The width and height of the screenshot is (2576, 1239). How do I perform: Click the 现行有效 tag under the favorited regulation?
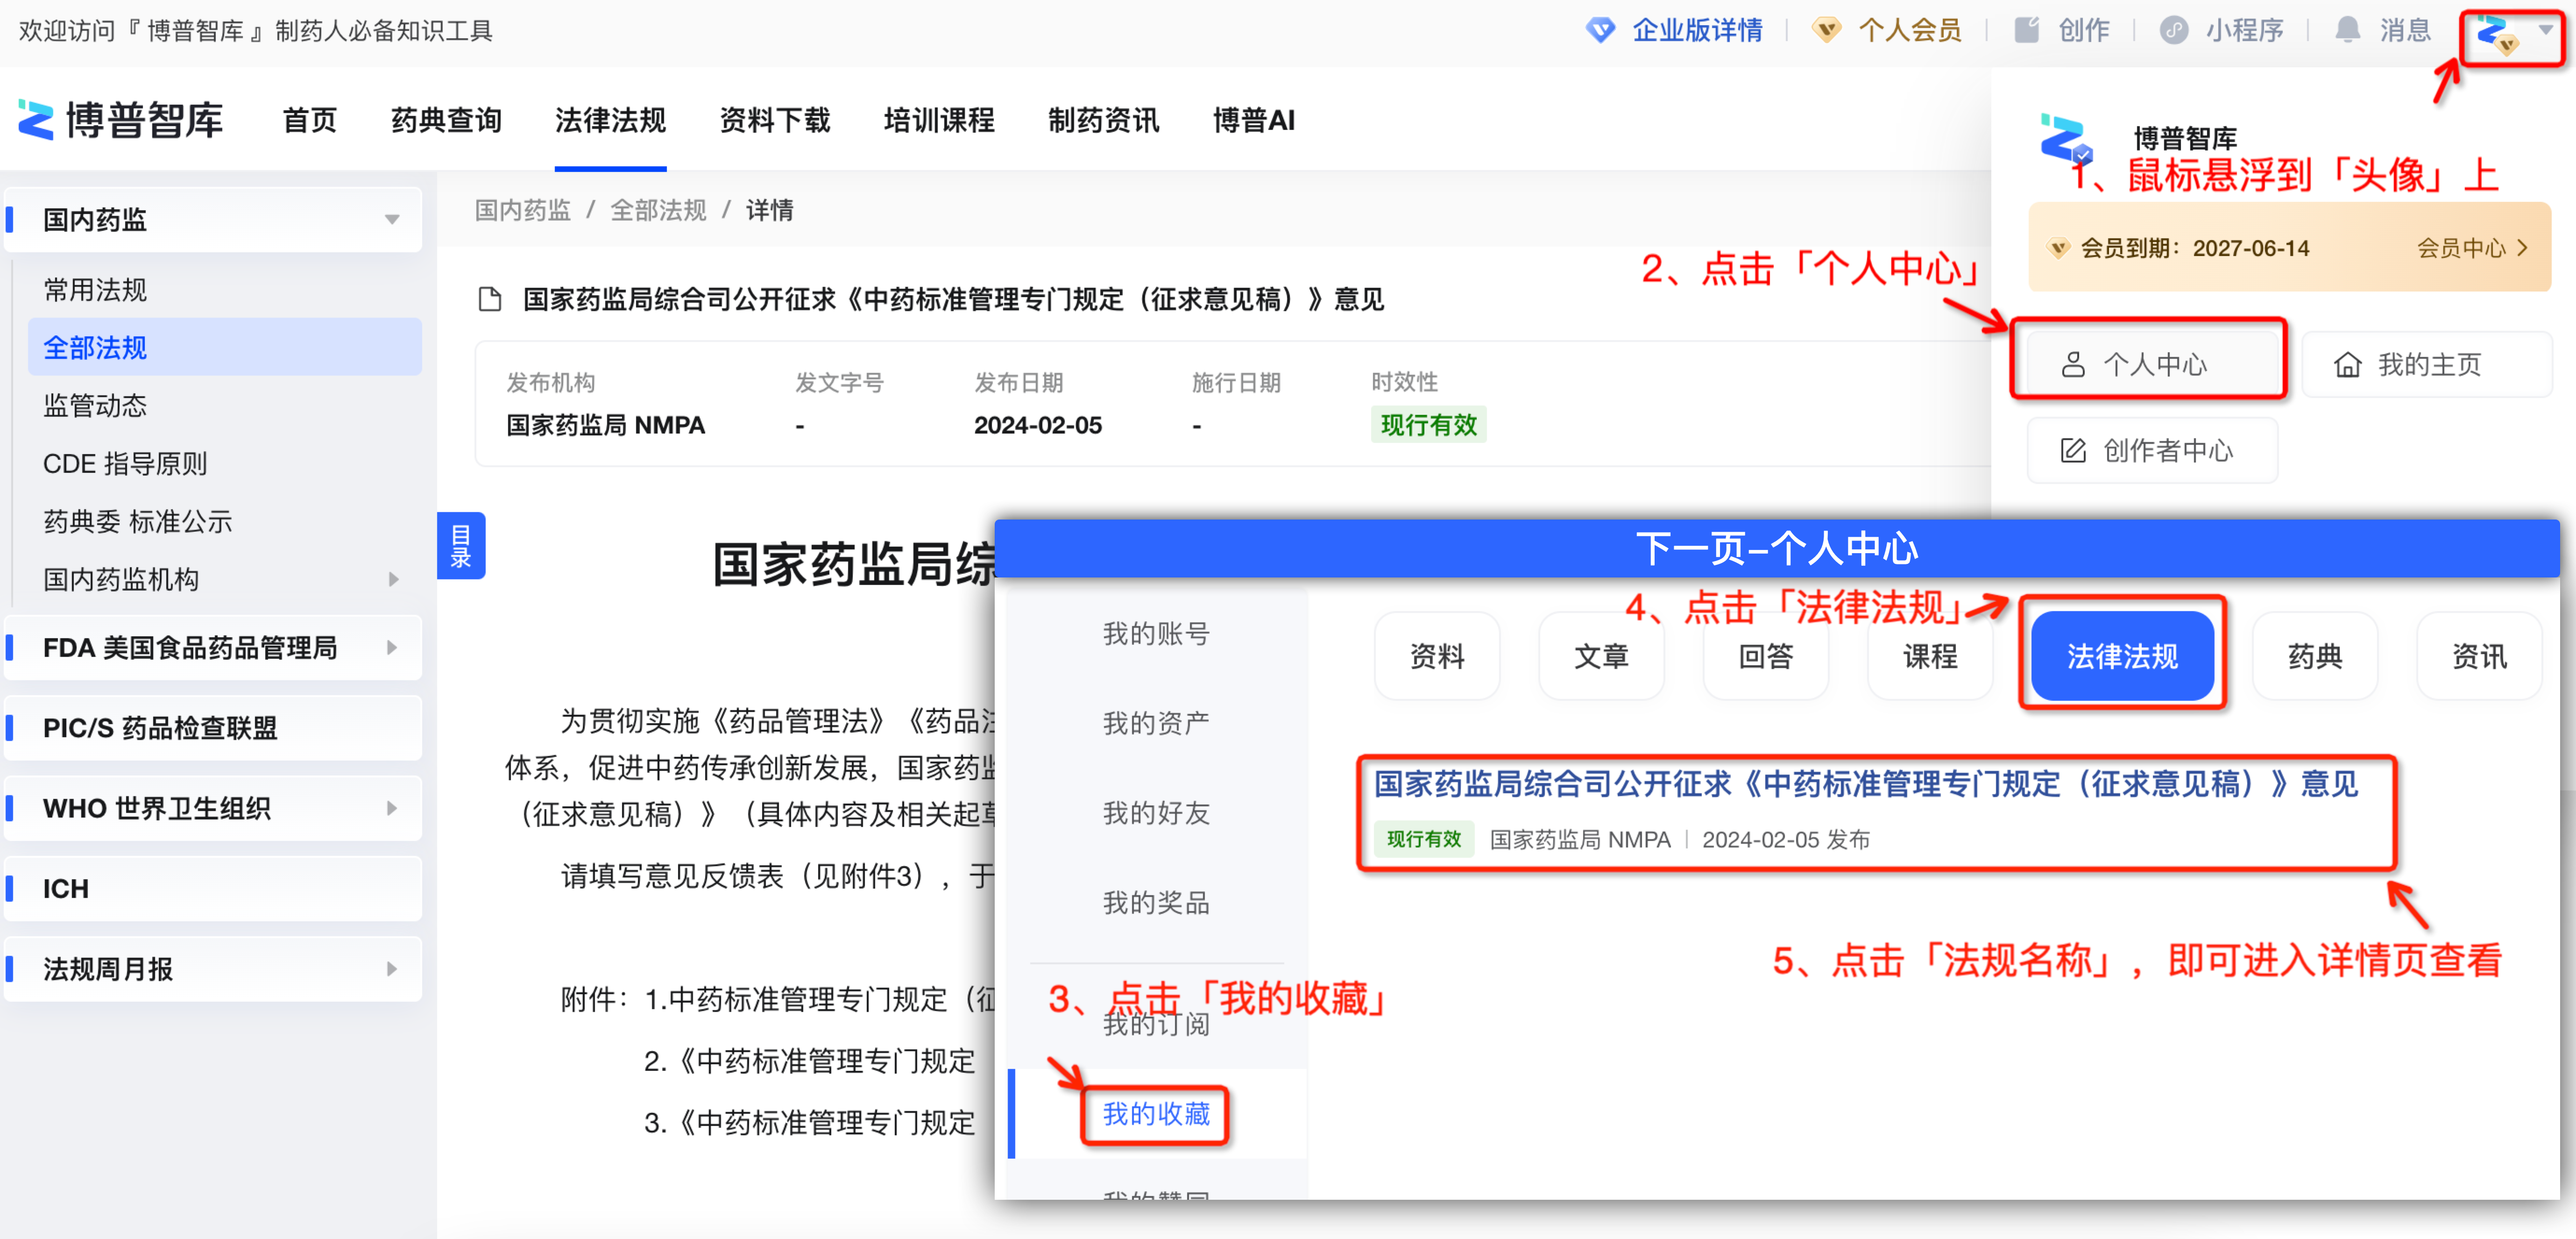(1424, 839)
